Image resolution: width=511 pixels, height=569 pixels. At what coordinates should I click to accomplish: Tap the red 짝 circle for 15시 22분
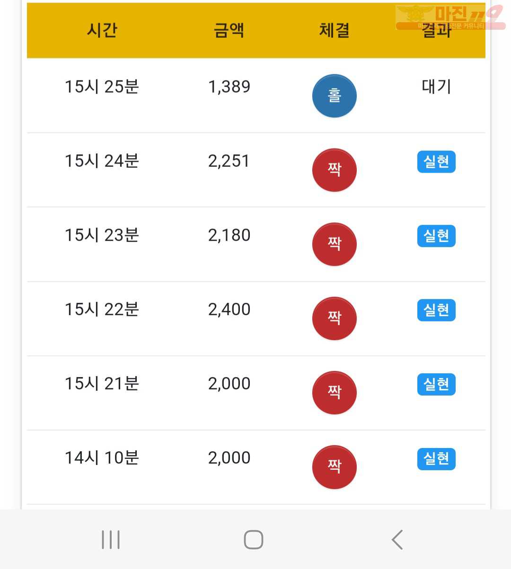334,319
